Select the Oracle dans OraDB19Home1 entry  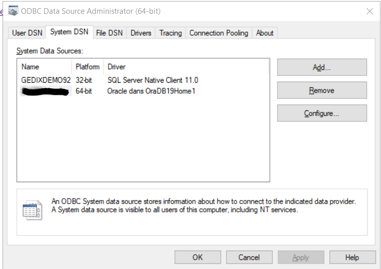[x=151, y=91]
